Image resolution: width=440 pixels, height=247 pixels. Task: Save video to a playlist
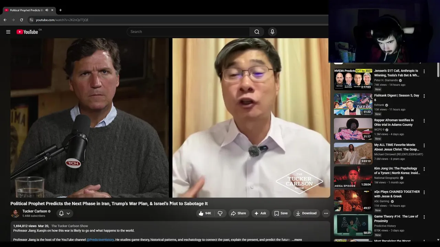tap(281, 213)
